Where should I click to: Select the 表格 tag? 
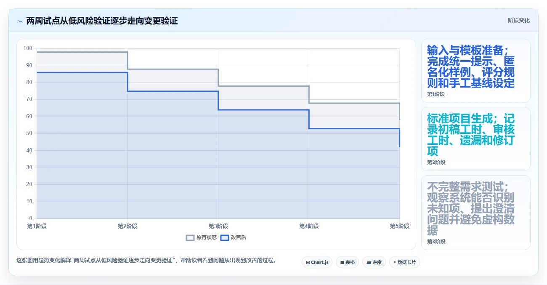point(347,262)
